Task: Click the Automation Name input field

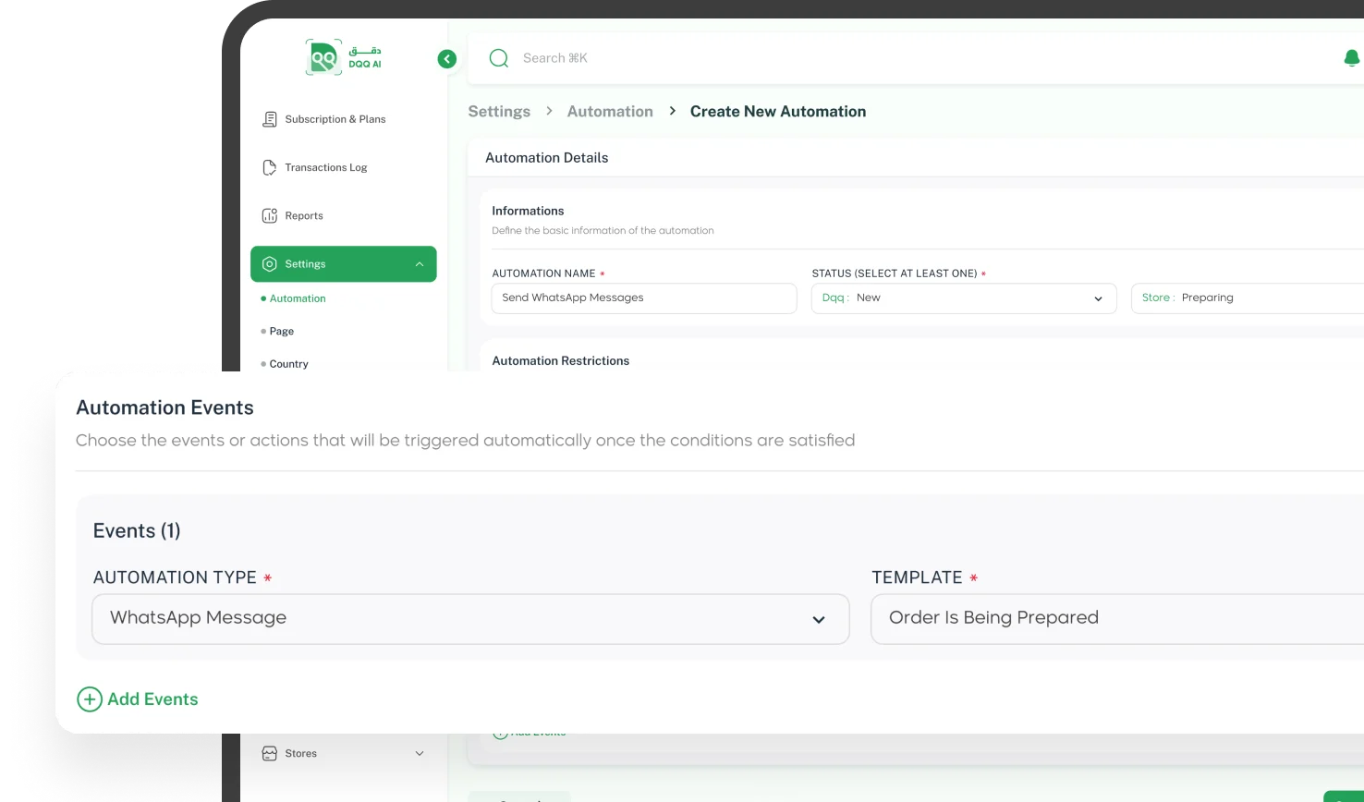Action: [644, 298]
